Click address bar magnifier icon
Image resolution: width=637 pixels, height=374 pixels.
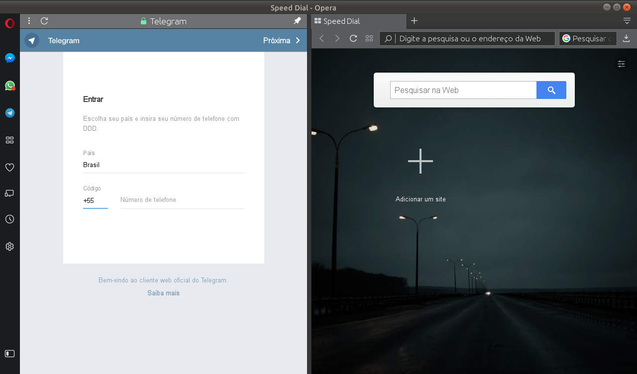pos(388,38)
